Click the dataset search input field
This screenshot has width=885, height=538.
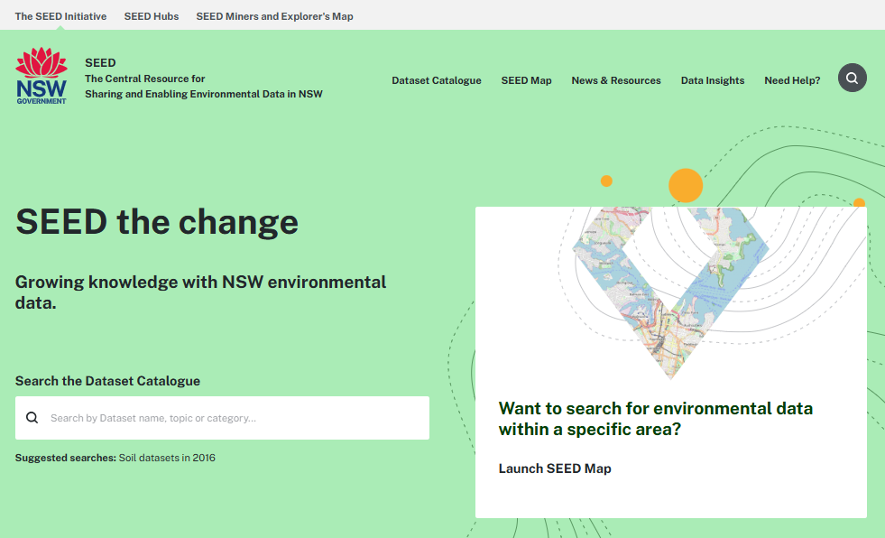(223, 418)
